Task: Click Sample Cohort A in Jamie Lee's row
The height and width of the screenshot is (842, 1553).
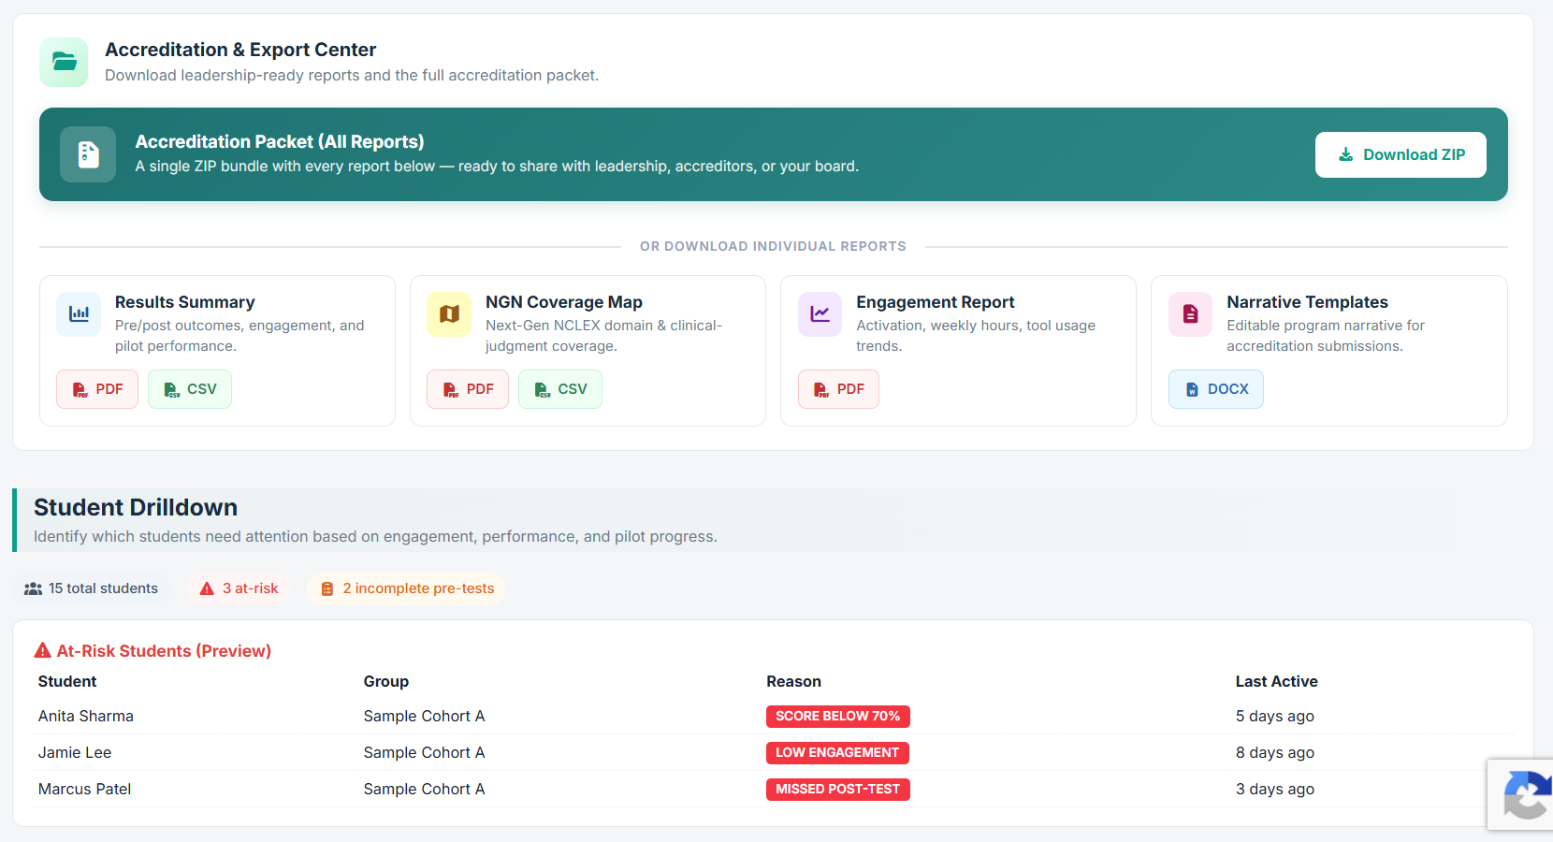Action: click(x=425, y=752)
